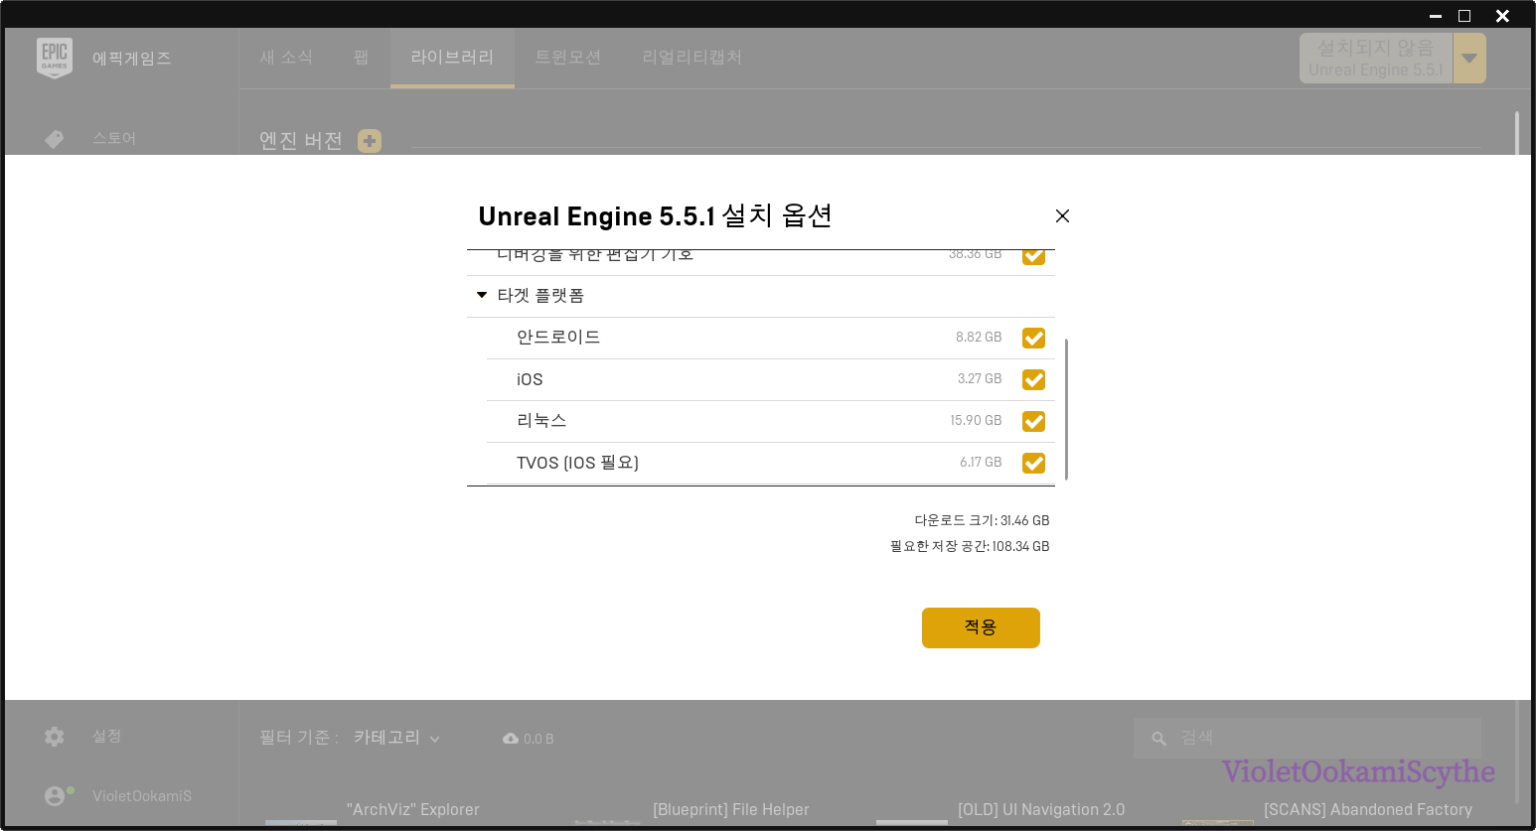Select the 라이브러리 tab
Viewport: 1536px width, 831px height.
click(x=452, y=58)
